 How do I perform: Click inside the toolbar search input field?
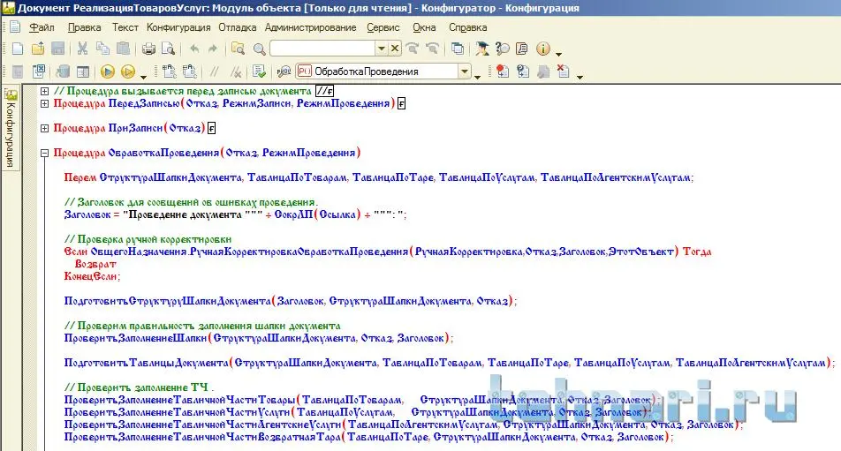pos(322,49)
